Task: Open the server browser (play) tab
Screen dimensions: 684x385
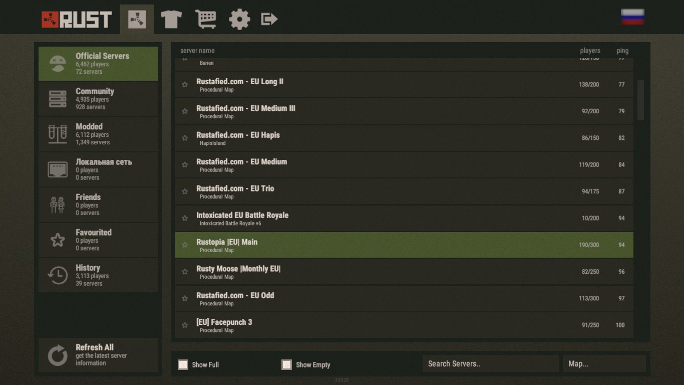Action: (137, 20)
